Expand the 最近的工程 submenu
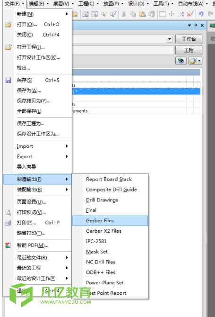The width and height of the screenshot is (215, 317). click(67, 268)
